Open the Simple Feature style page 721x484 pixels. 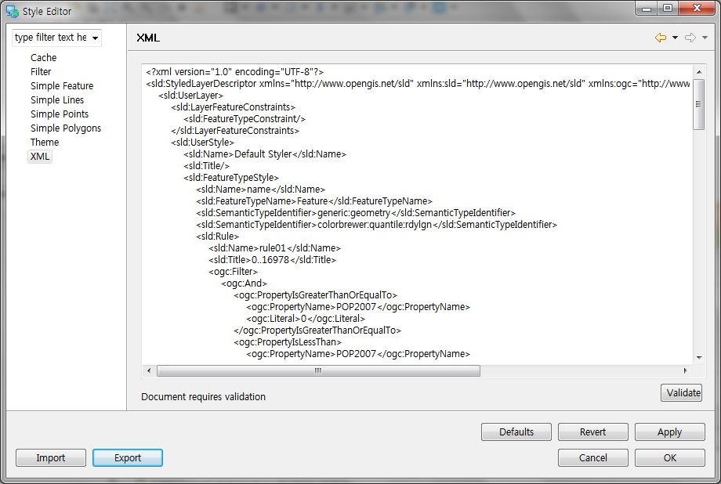(x=62, y=85)
